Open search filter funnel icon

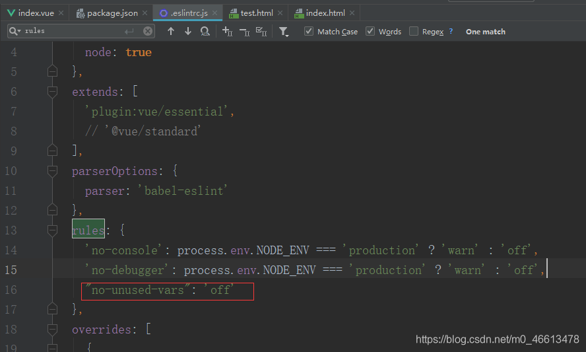coord(284,32)
